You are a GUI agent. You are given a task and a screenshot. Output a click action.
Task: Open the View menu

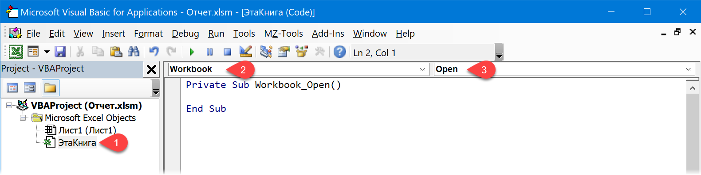pos(83,34)
